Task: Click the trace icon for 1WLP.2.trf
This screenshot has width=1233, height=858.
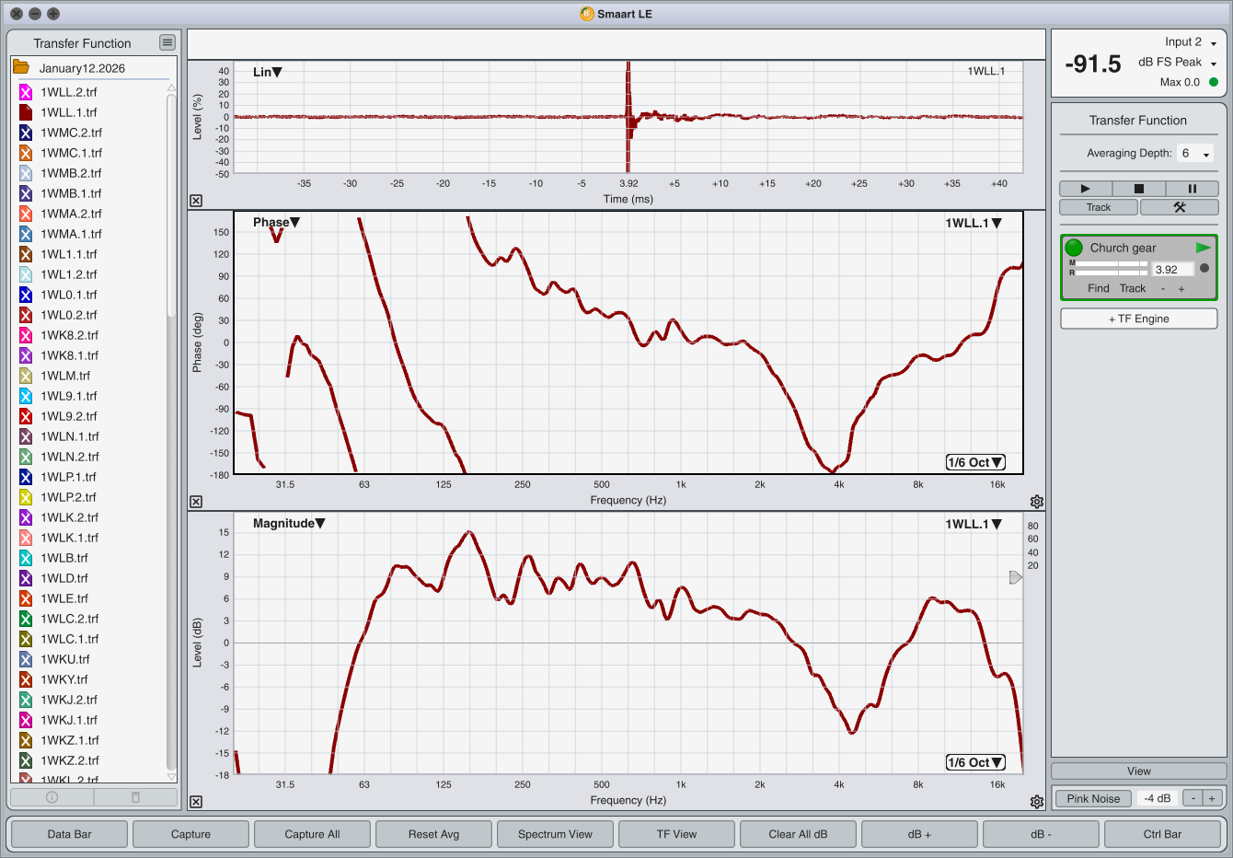Action: click(x=26, y=497)
